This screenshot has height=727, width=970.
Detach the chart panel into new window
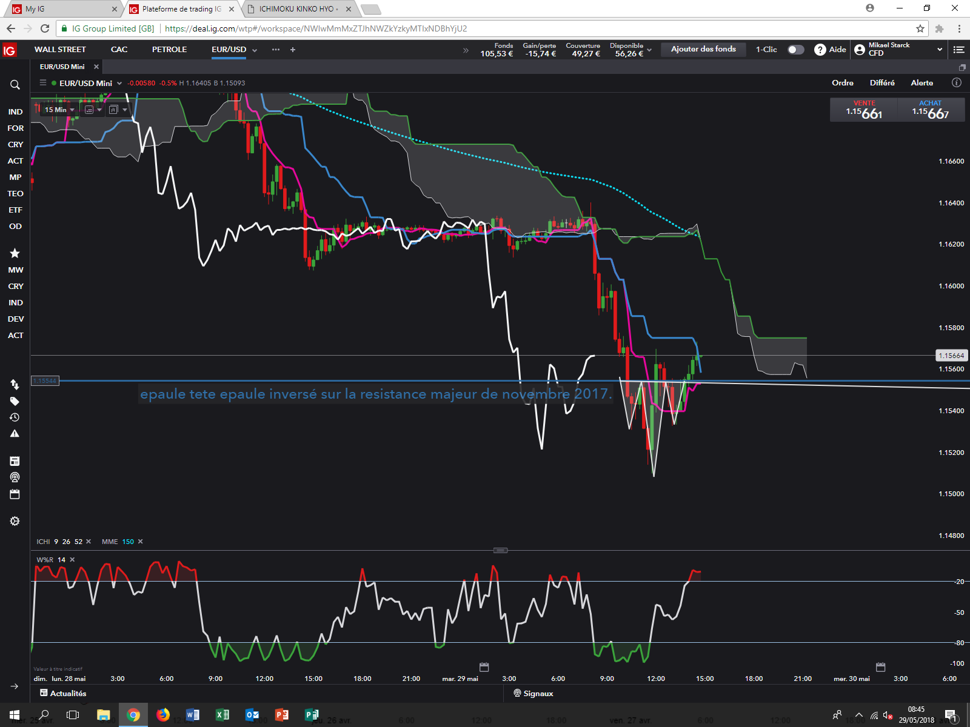tap(962, 67)
